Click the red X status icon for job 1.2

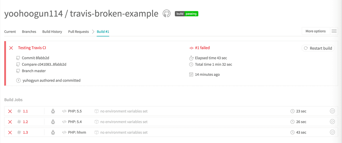[x=10, y=122]
